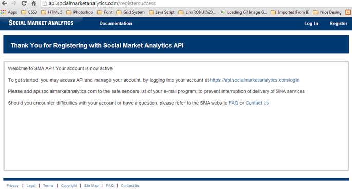Click the address bar URL field
352x193 pixels.
[195, 4]
